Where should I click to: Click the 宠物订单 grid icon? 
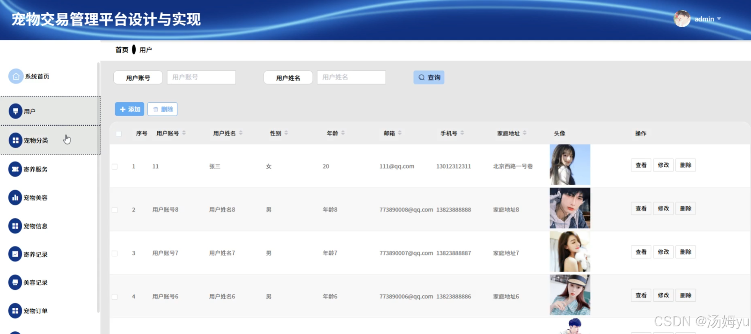point(15,310)
